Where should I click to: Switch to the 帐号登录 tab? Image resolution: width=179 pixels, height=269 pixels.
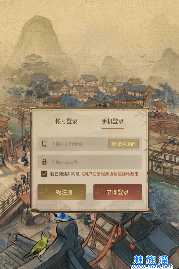click(66, 121)
